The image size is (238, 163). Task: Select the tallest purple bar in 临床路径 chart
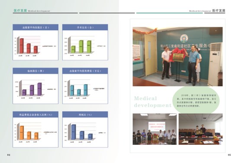coord(39,89)
